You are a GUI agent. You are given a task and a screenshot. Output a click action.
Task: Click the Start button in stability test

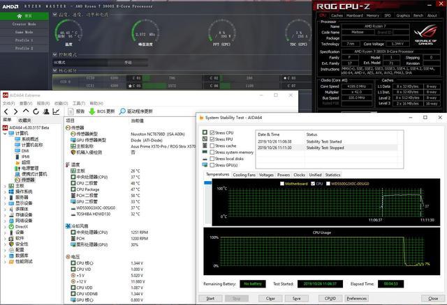point(210,298)
